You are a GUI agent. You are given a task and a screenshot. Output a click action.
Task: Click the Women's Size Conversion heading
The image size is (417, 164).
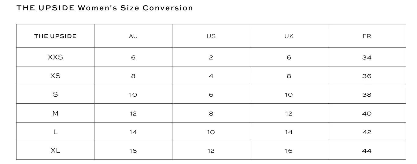pyautogui.click(x=135, y=8)
